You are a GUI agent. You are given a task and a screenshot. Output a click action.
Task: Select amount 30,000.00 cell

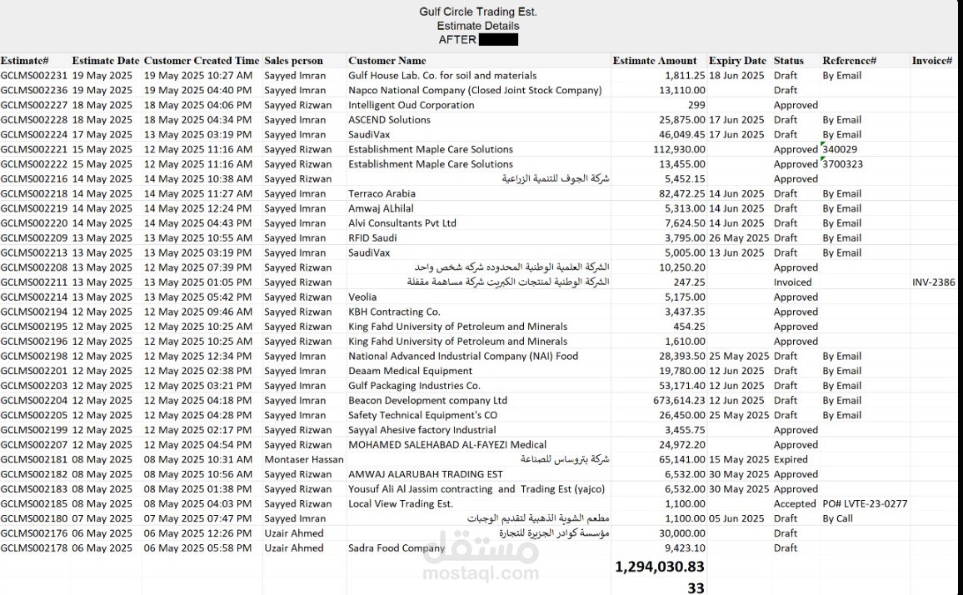[682, 533]
